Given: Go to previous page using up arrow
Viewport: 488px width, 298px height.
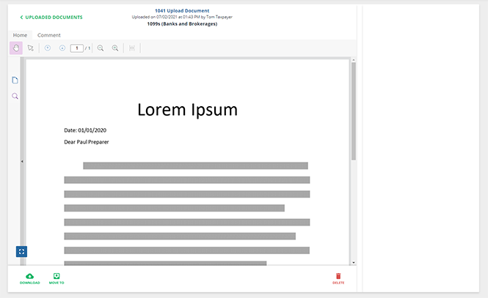Looking at the screenshot, I should [48, 48].
